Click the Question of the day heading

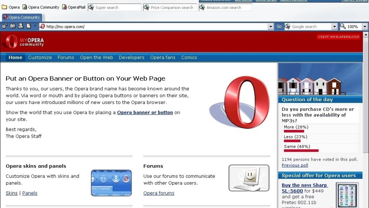click(307, 100)
